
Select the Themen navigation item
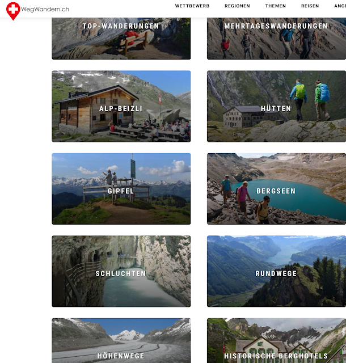275,6
